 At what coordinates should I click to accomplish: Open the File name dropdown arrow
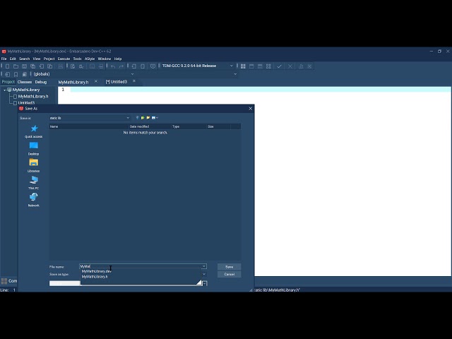[x=204, y=266]
